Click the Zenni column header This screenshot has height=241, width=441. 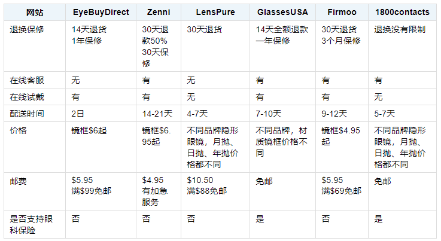158,12
